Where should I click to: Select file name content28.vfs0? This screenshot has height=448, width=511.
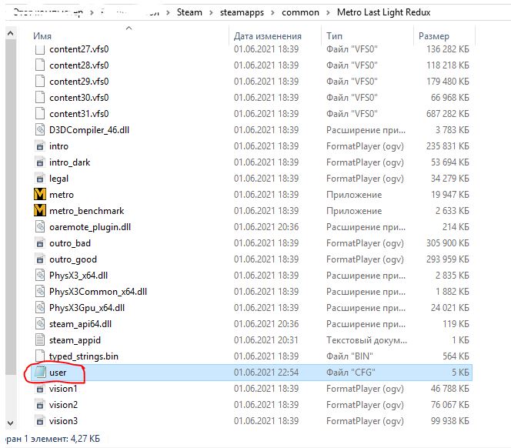click(x=78, y=65)
